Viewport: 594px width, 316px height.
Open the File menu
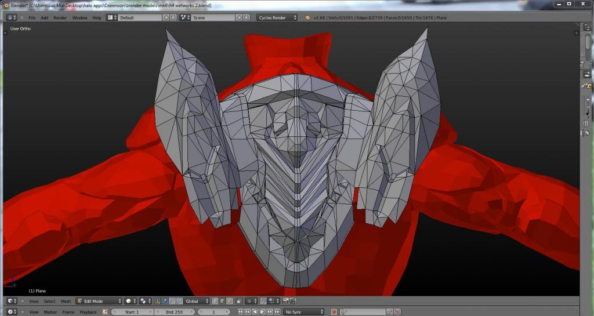tap(32, 18)
